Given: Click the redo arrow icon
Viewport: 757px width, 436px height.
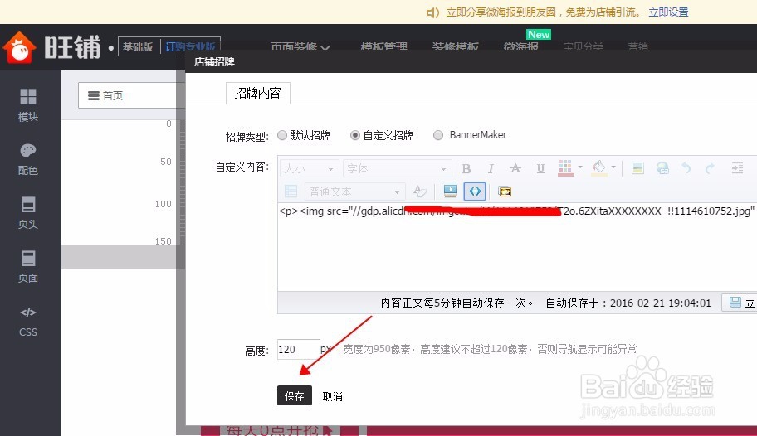Looking at the screenshot, I should click(711, 167).
